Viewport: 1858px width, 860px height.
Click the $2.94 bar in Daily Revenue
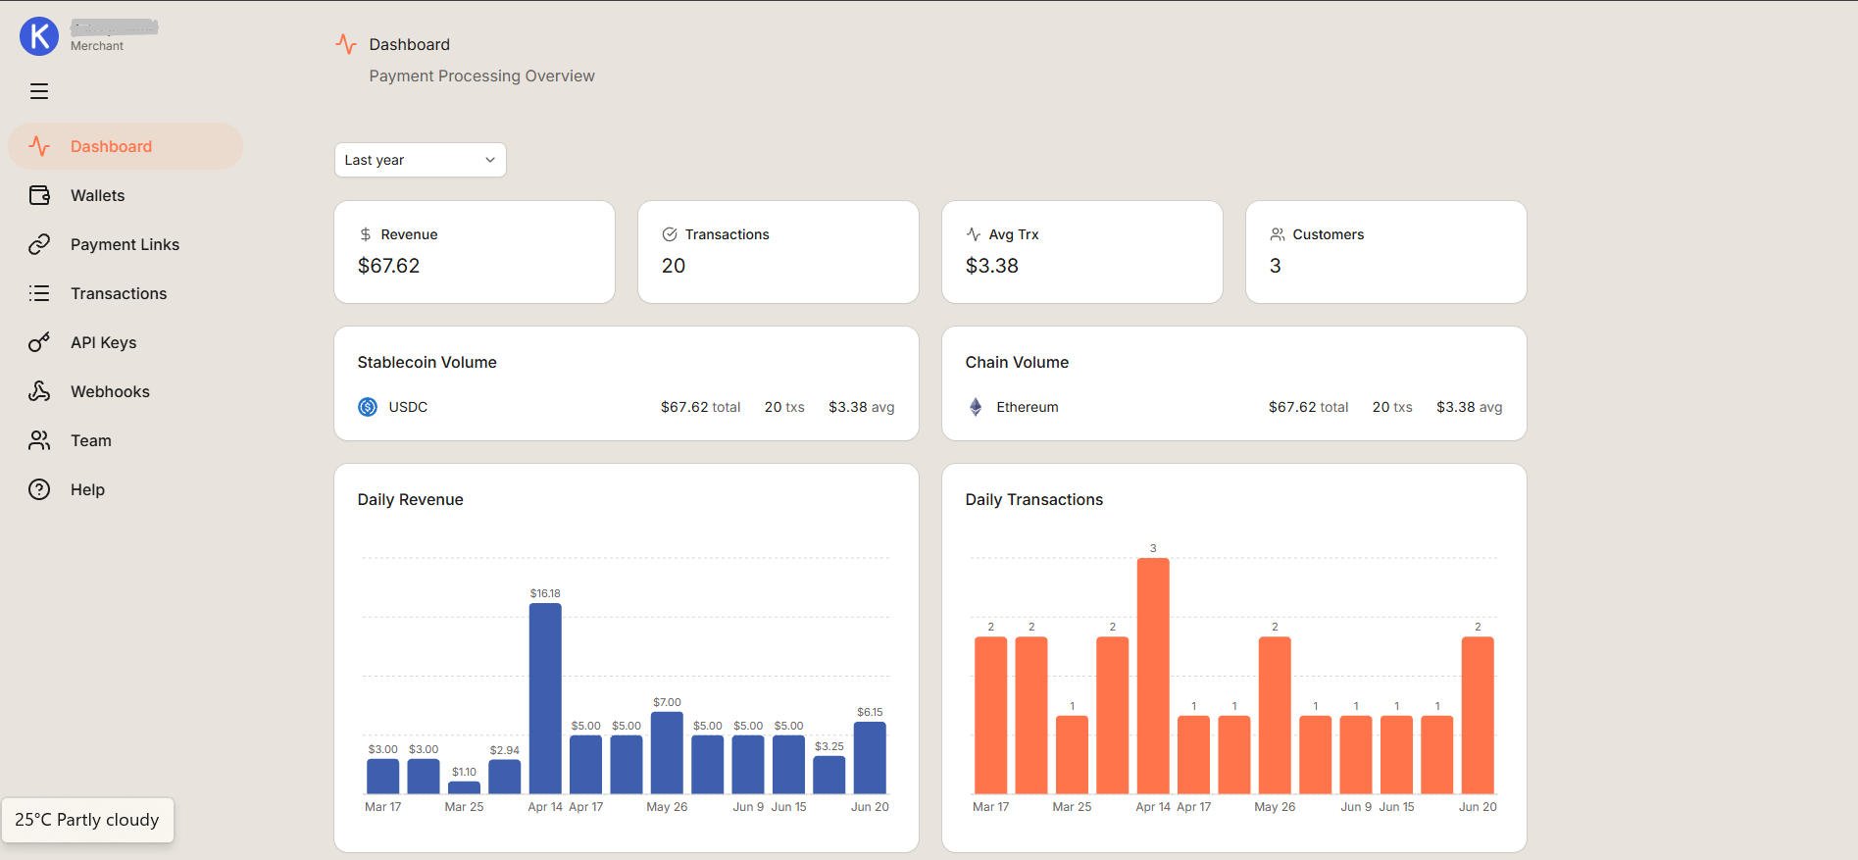point(505,777)
